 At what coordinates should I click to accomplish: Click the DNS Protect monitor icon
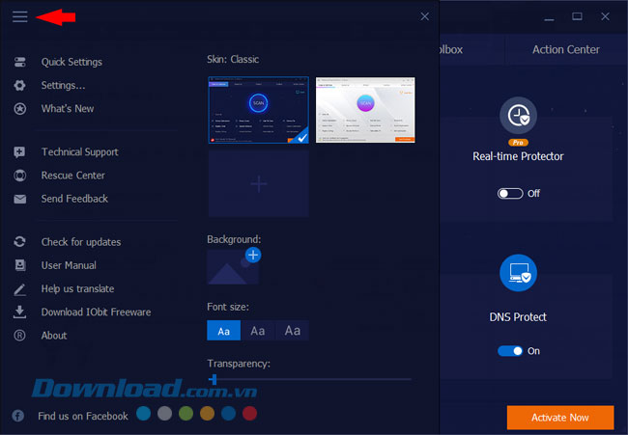518,273
